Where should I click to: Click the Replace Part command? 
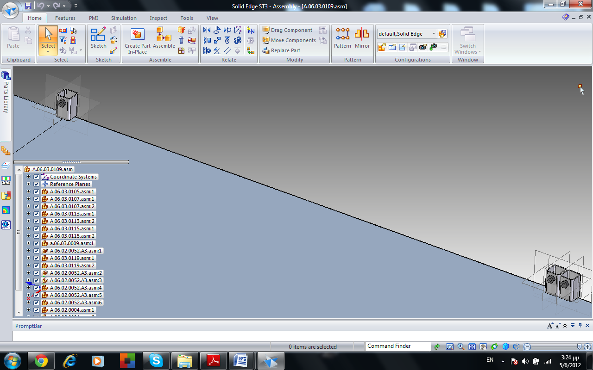pyautogui.click(x=281, y=50)
